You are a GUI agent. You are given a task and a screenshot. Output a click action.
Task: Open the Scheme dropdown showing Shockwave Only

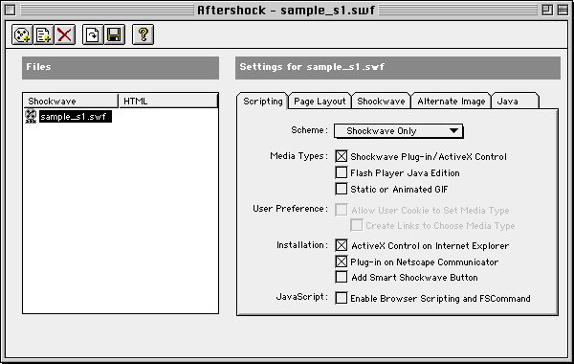pyautogui.click(x=399, y=131)
